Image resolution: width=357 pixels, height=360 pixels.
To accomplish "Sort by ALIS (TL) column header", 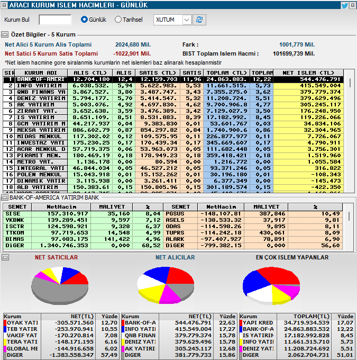I will tap(90, 73).
